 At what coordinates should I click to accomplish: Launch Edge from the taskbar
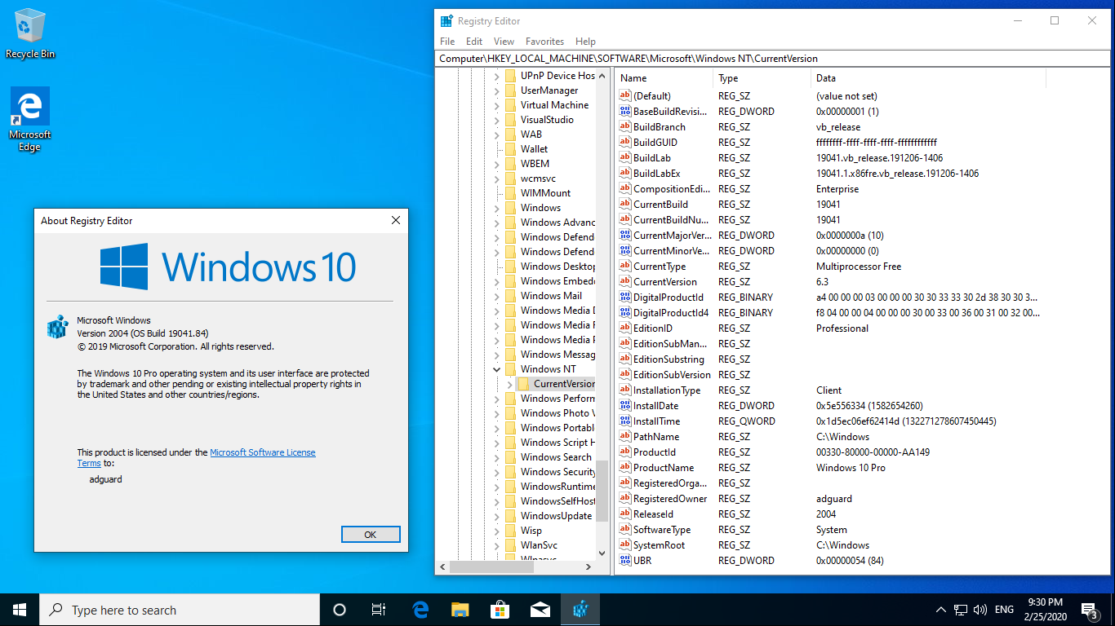pos(420,610)
